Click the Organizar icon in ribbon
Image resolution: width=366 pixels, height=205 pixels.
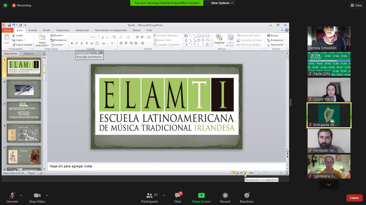219,38
